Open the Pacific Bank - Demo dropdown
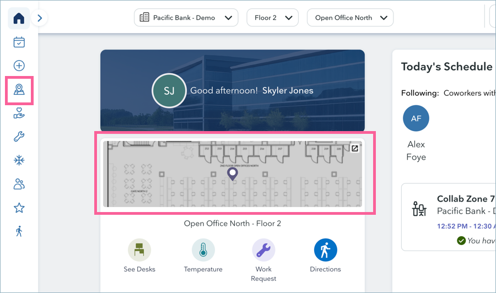Screen dimensions: 496x293 [x=186, y=18]
